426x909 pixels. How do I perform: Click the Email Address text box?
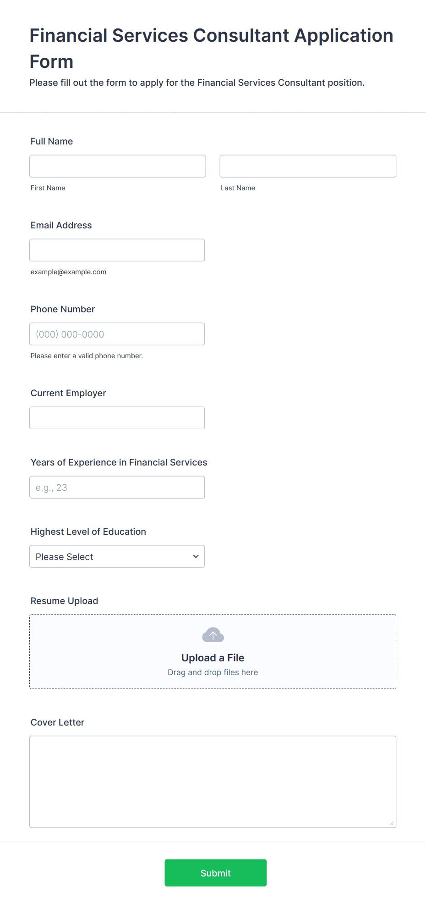pyautogui.click(x=117, y=250)
